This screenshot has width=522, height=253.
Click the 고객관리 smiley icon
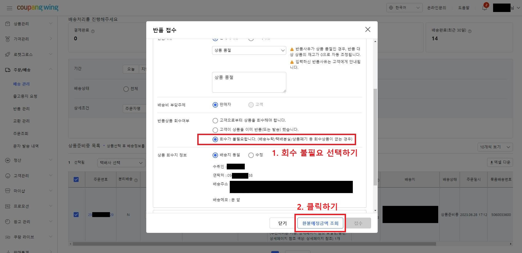pyautogui.click(x=8, y=176)
